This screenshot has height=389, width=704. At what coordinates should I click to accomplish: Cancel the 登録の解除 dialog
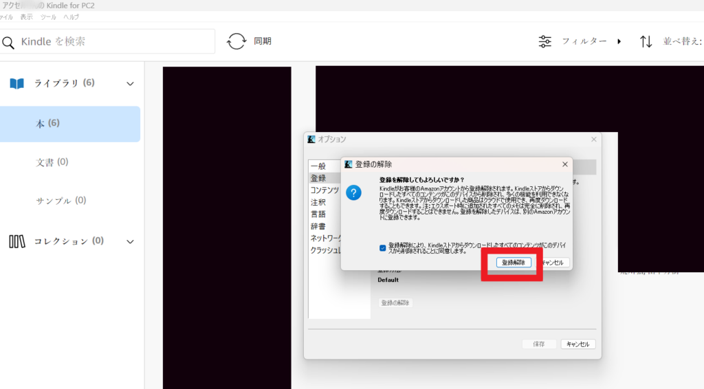553,263
